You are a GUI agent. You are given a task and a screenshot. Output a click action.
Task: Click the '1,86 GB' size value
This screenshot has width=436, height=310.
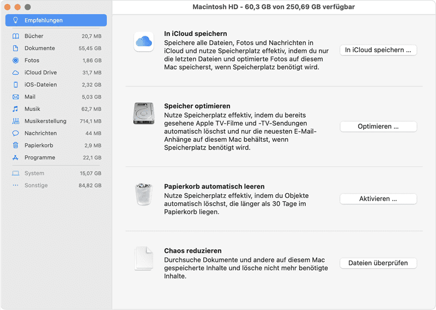[92, 60]
